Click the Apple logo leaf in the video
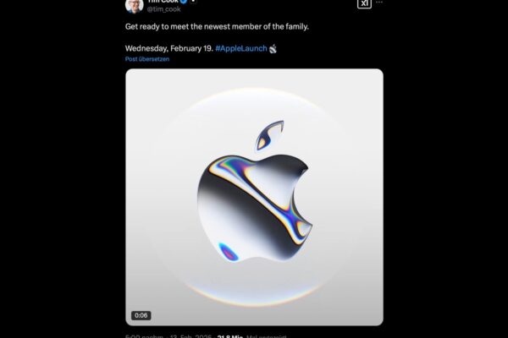Viewport: 508px width, 338px height. pyautogui.click(x=269, y=135)
